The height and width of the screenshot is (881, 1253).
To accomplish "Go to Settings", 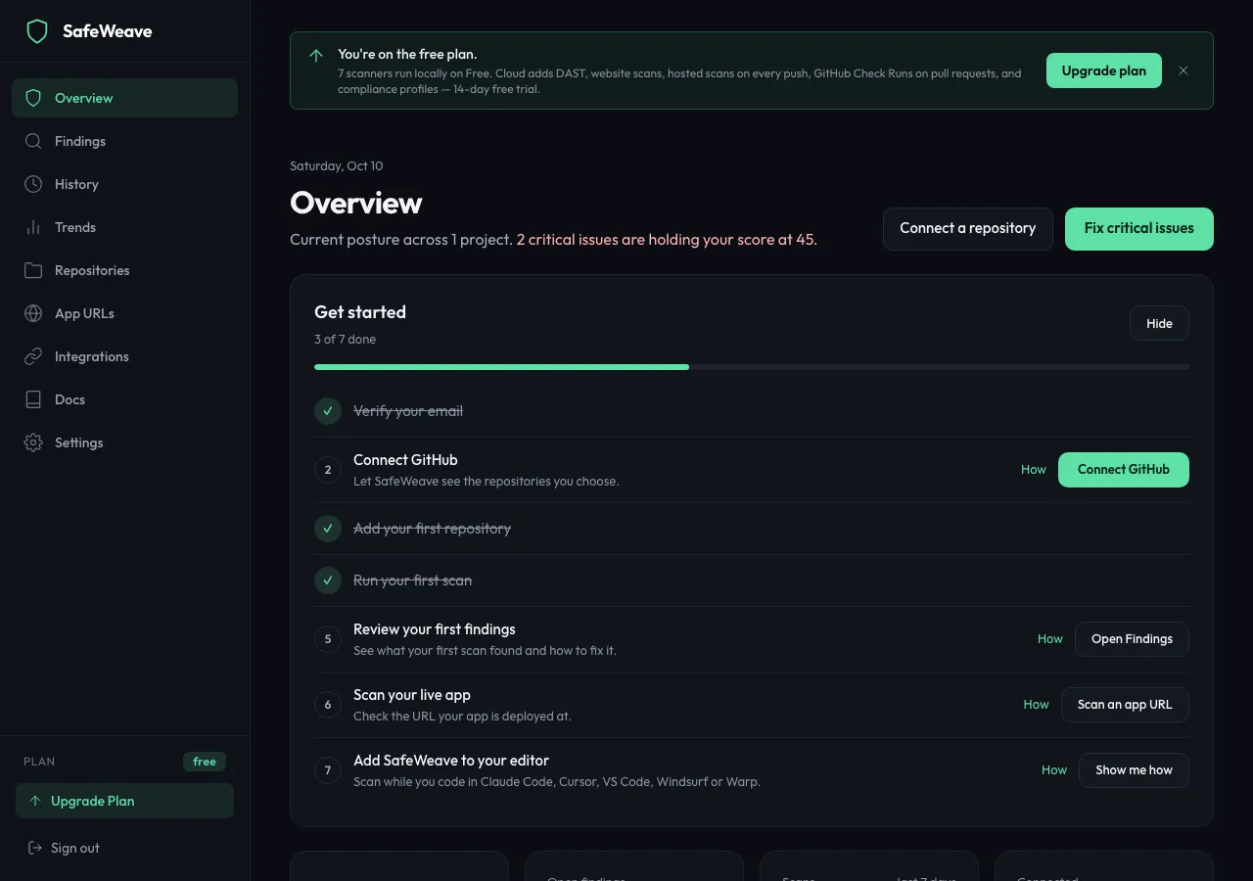I will pos(124,442).
